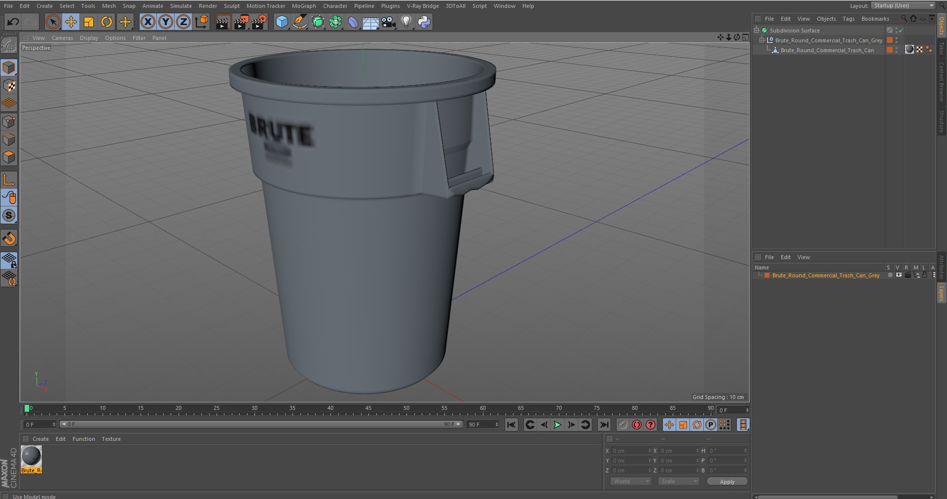The width and height of the screenshot is (947, 499).
Task: Collapse the Subdivision Surface tree node
Action: coord(756,30)
